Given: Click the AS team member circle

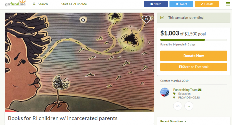Looking at the screenshot, I should [x=178, y=106].
